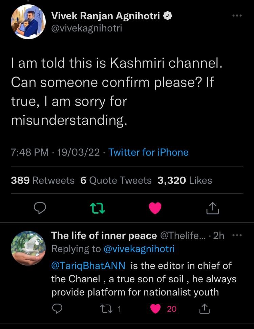Open @TariqBhatANN mention link
The height and width of the screenshot is (329, 254).
coord(88,266)
